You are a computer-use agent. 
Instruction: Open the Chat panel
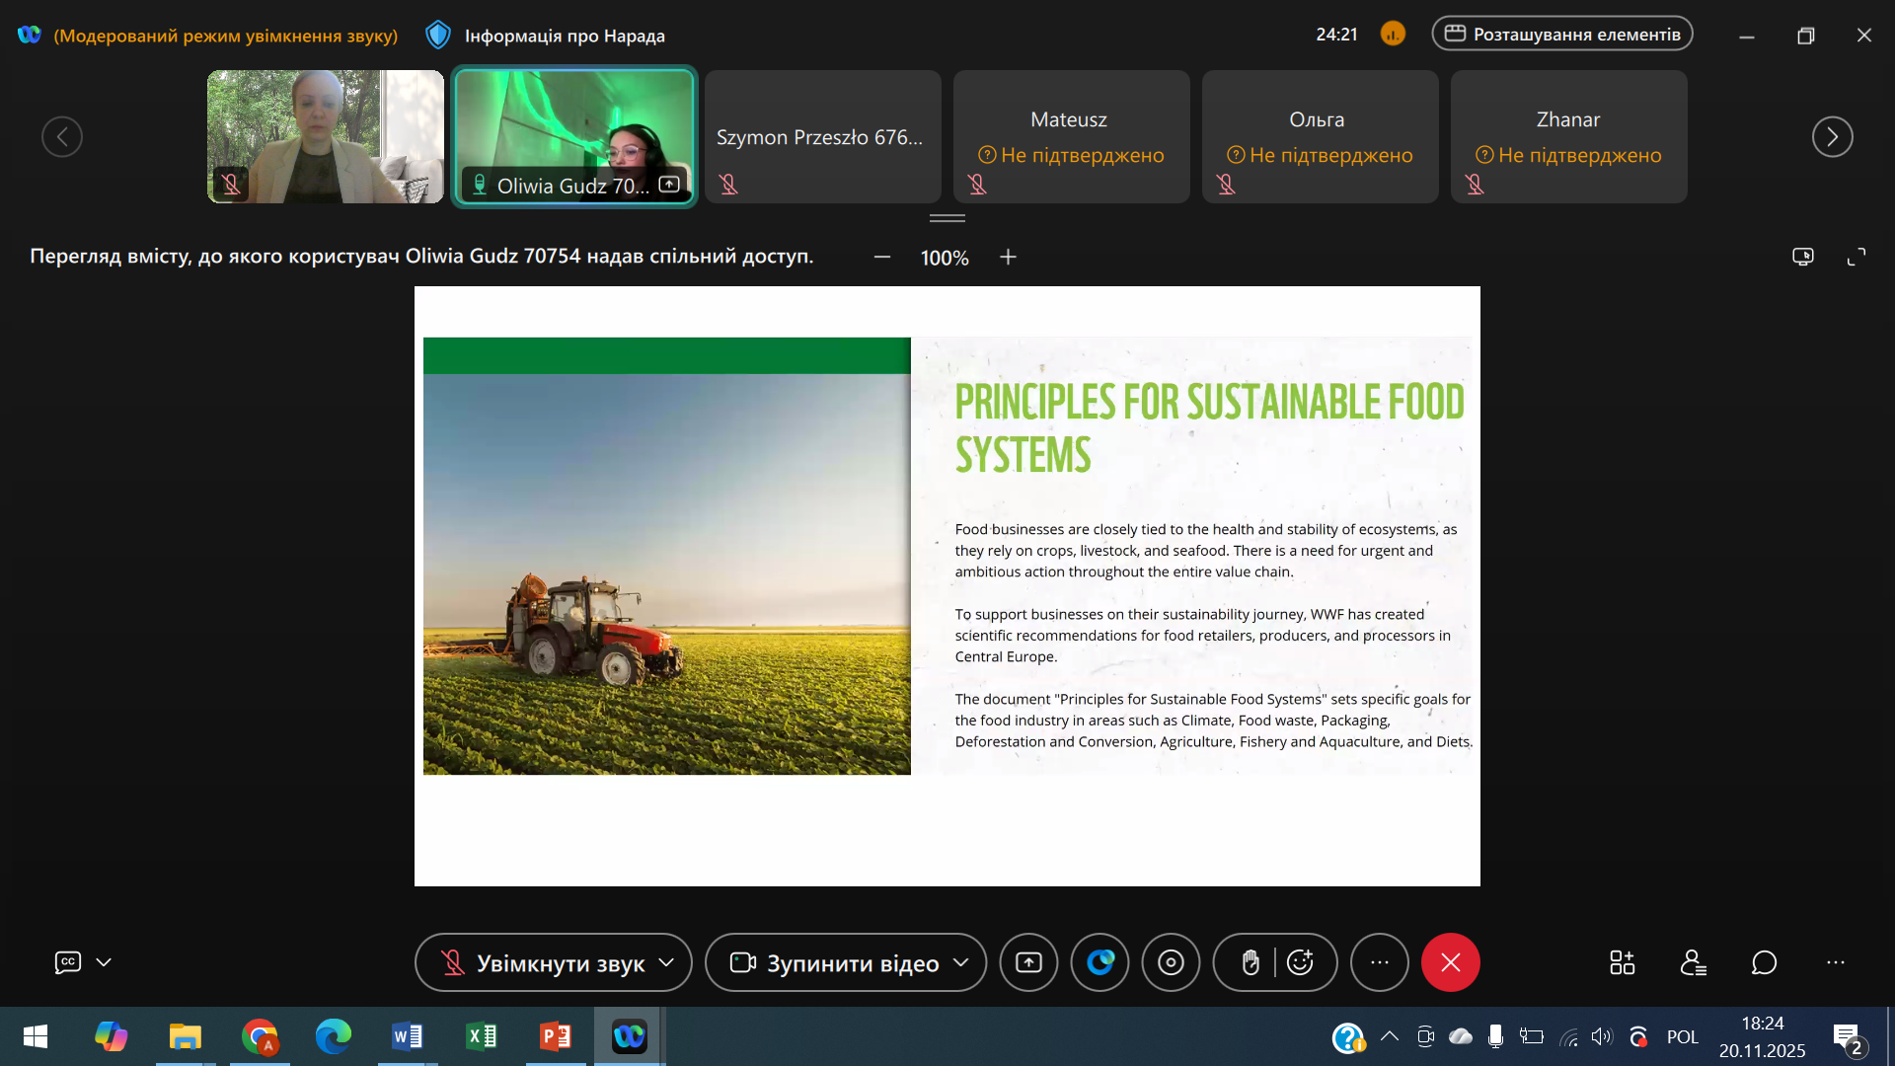click(x=1764, y=962)
